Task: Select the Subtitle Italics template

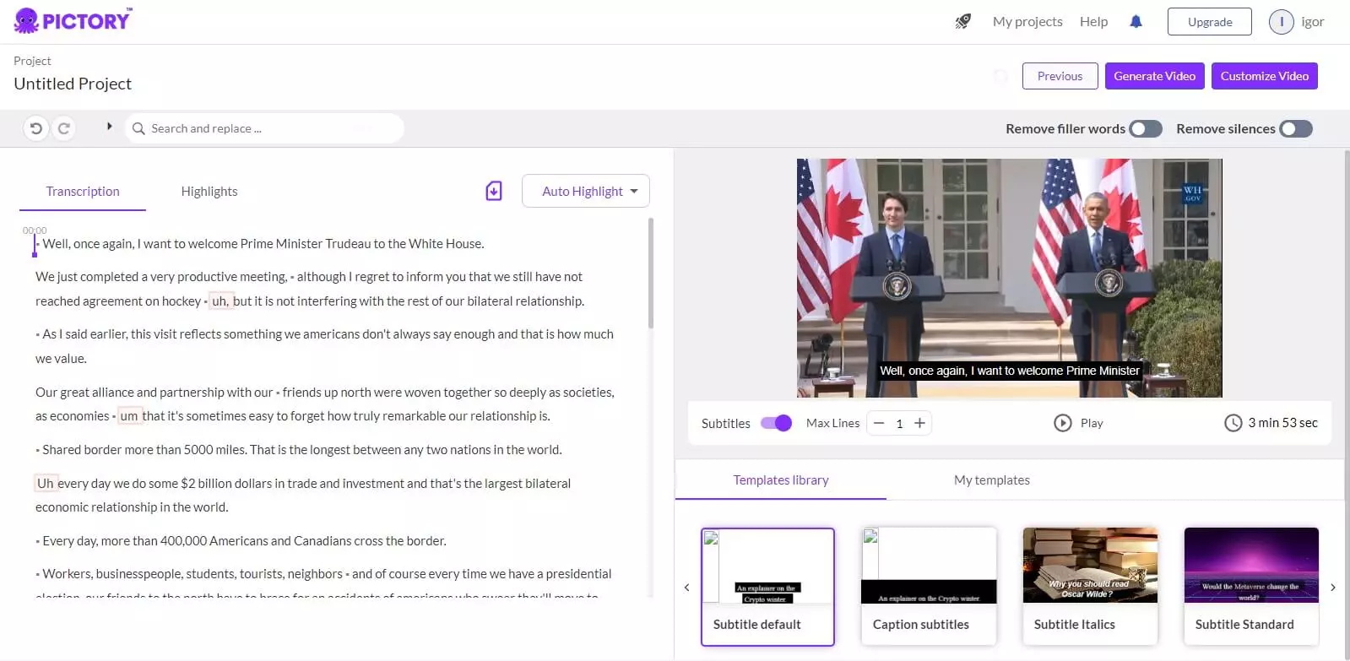Action: point(1089,586)
